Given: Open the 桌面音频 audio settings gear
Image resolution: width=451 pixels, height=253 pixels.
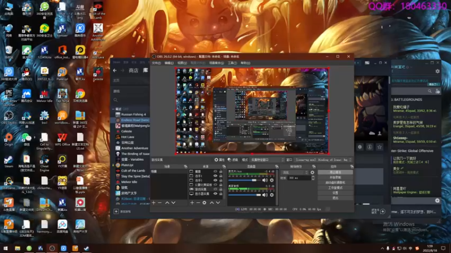Looking at the screenshot, I should (x=272, y=195).
